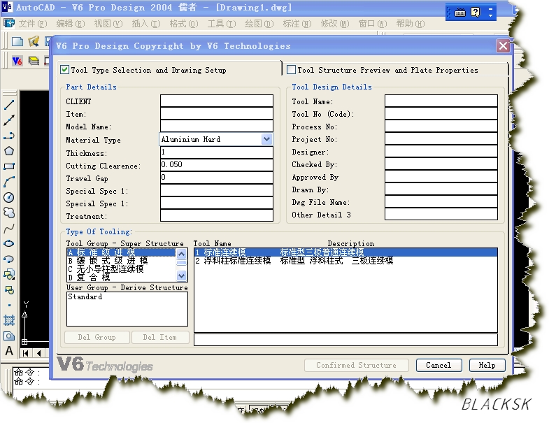The image size is (549, 423).
Task: Open the 工具(T) menu
Action: click(222, 24)
